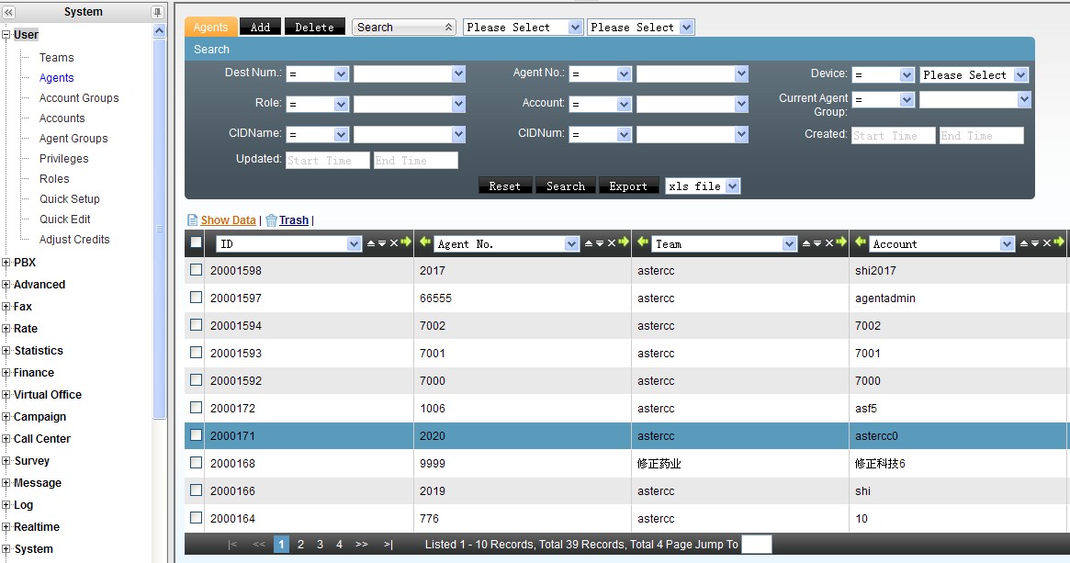Pin the System sidebar panel

157,12
